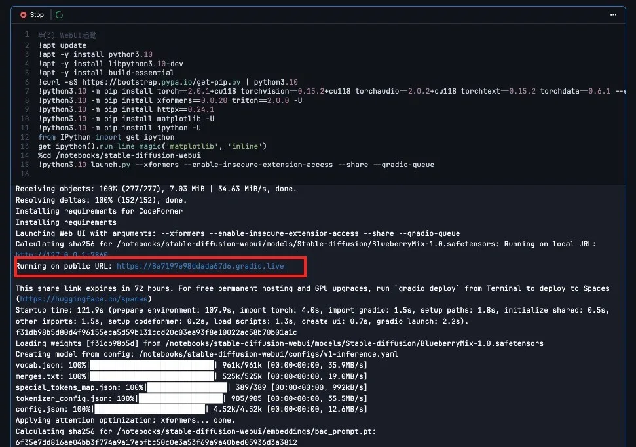The height and width of the screenshot is (447, 636).
Task: Click the "961k/961k" download stat
Action: click(242, 365)
